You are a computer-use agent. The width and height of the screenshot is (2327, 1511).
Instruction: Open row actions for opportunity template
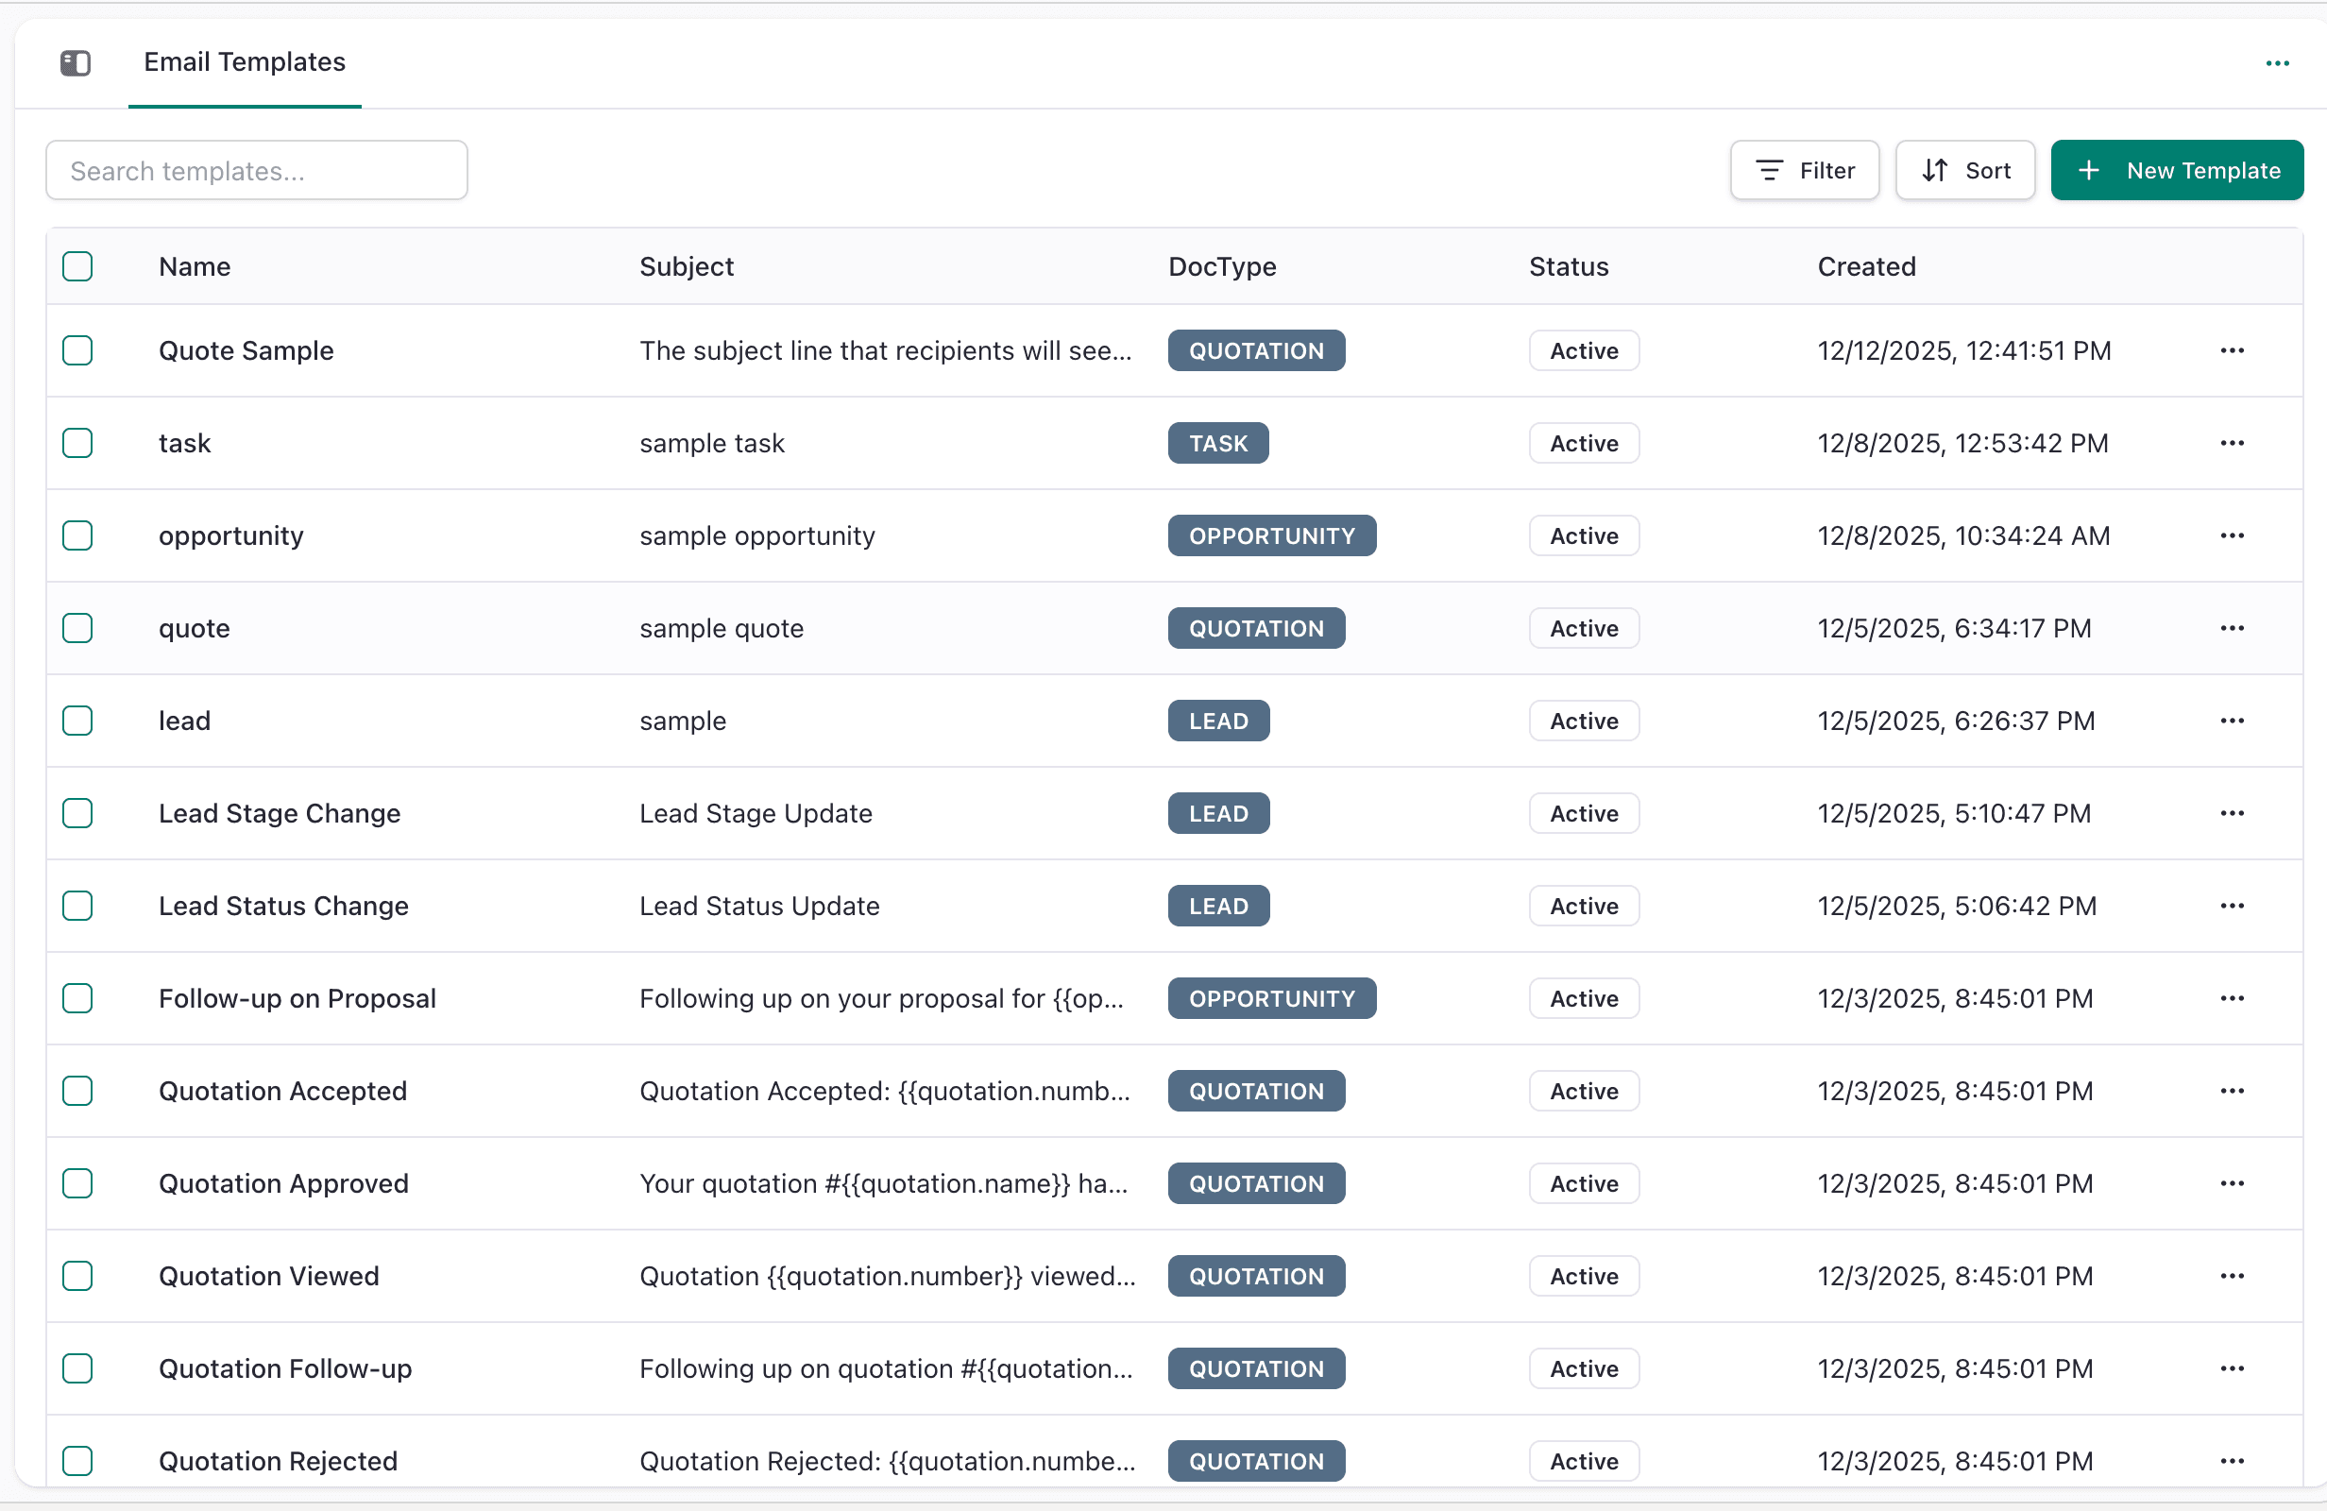click(x=2232, y=536)
